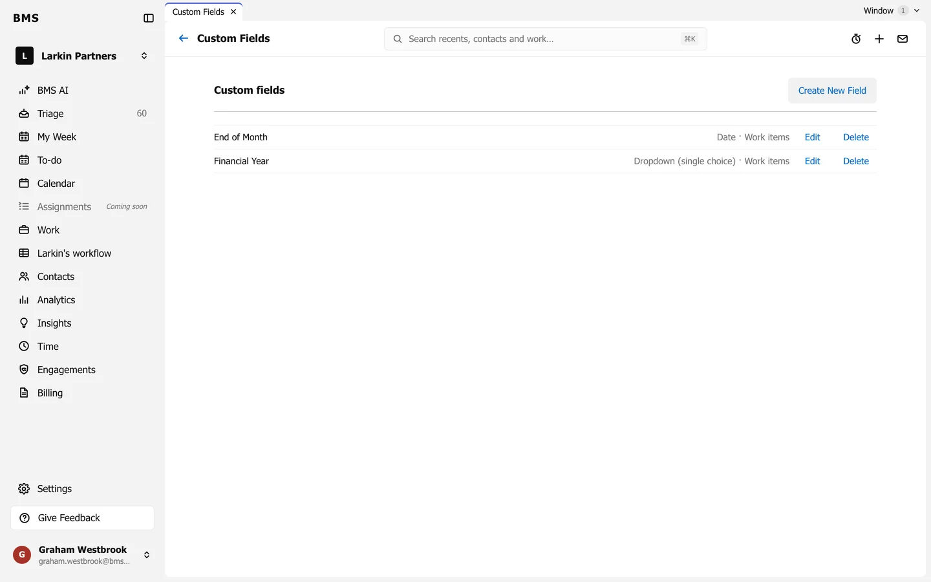
Task: Click the Financial Year field name
Action: (241, 161)
